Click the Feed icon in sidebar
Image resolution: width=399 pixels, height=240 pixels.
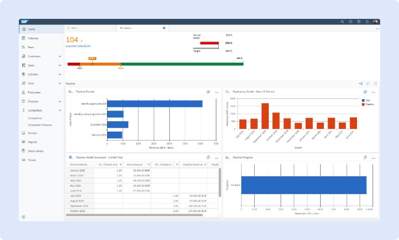tap(24, 47)
